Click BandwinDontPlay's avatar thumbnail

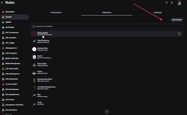coord(34,80)
